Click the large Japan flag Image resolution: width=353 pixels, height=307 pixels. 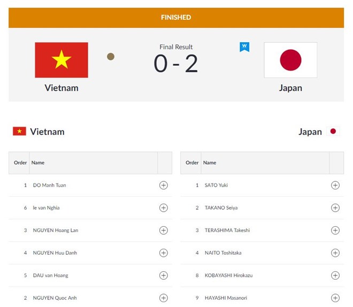290,60
